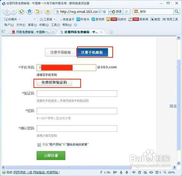
Task: Click the horizontal scrollbar right arrow
Action: (x=175, y=167)
